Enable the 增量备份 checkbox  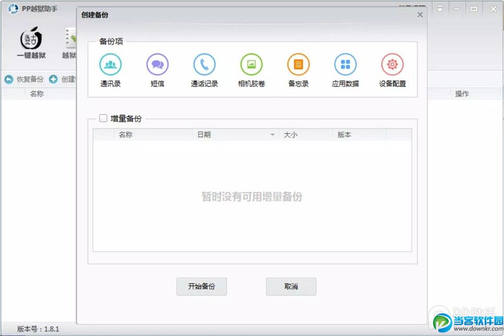pyautogui.click(x=103, y=118)
